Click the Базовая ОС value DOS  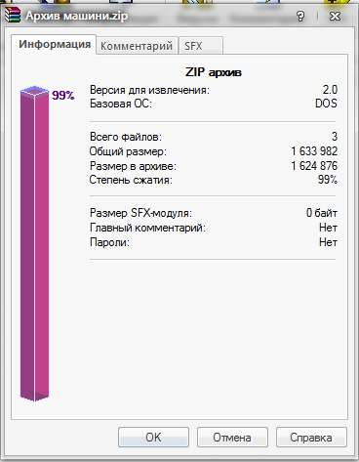326,104
